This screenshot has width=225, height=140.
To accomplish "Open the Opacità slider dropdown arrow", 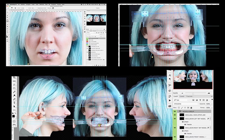I will click(212, 104).
